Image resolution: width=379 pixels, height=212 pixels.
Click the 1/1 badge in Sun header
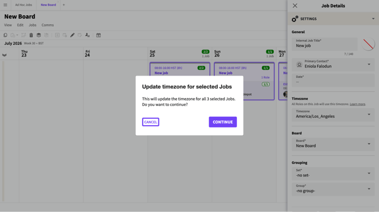(270, 51)
